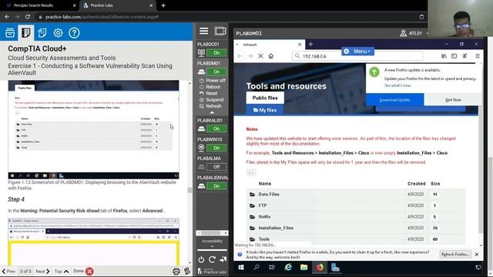Open the help question mark icon
This screenshot has height=277, width=493.
pyautogui.click(x=74, y=32)
